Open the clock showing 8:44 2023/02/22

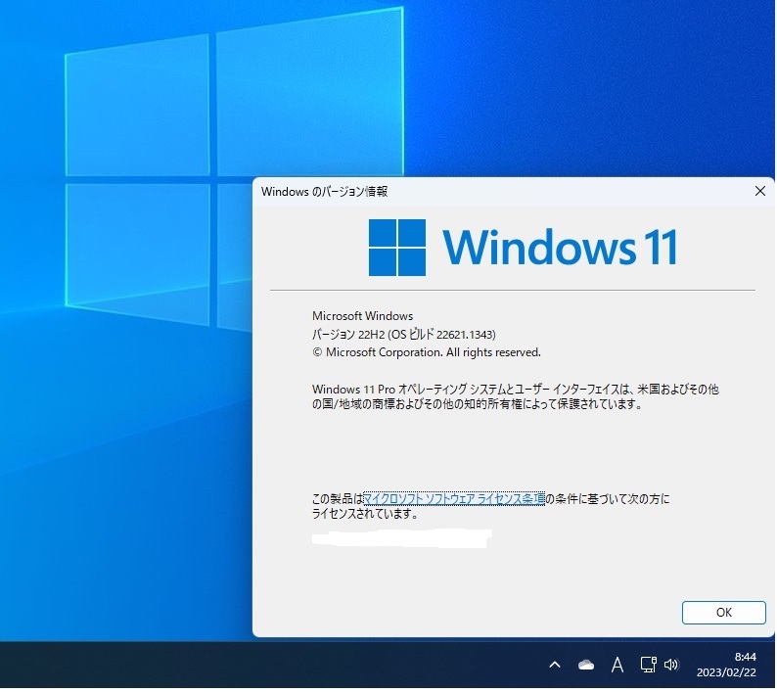[x=726, y=665]
